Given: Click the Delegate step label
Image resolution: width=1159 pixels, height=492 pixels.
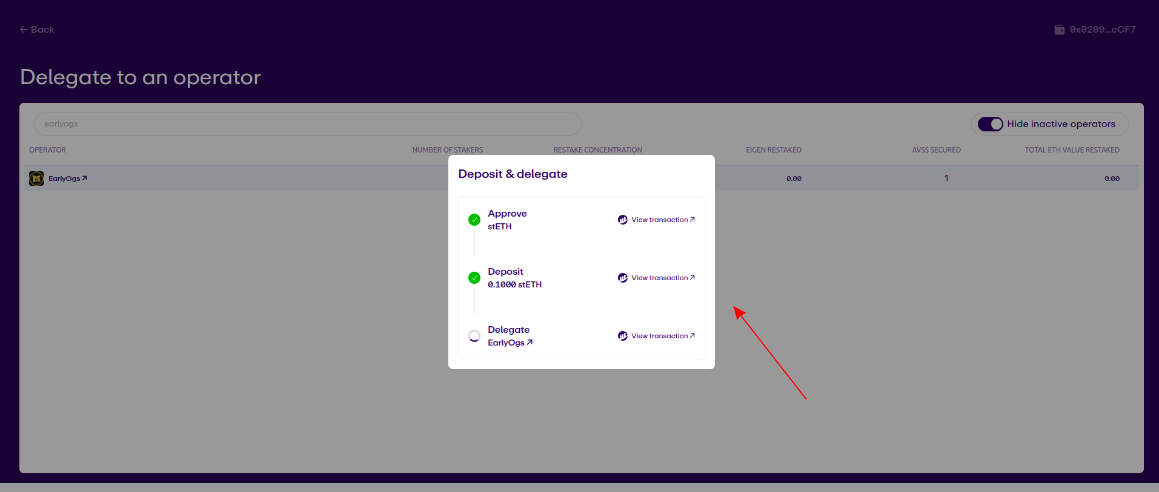Looking at the screenshot, I should tap(508, 330).
